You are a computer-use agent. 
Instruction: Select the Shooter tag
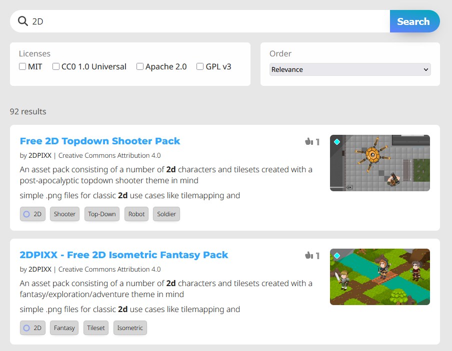(x=64, y=214)
